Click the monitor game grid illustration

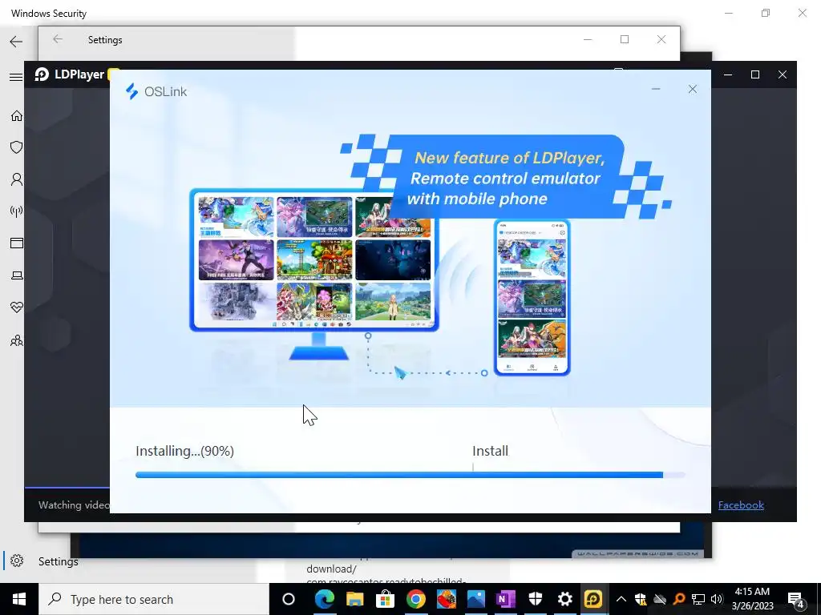tap(314, 260)
